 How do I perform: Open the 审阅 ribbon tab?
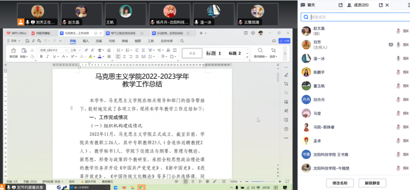click(125, 41)
